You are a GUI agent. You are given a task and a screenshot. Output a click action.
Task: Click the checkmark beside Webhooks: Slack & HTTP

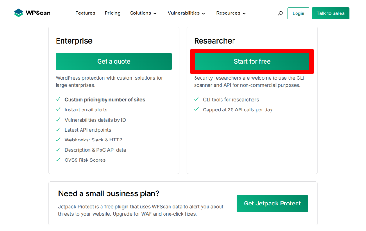pyautogui.click(x=58, y=140)
